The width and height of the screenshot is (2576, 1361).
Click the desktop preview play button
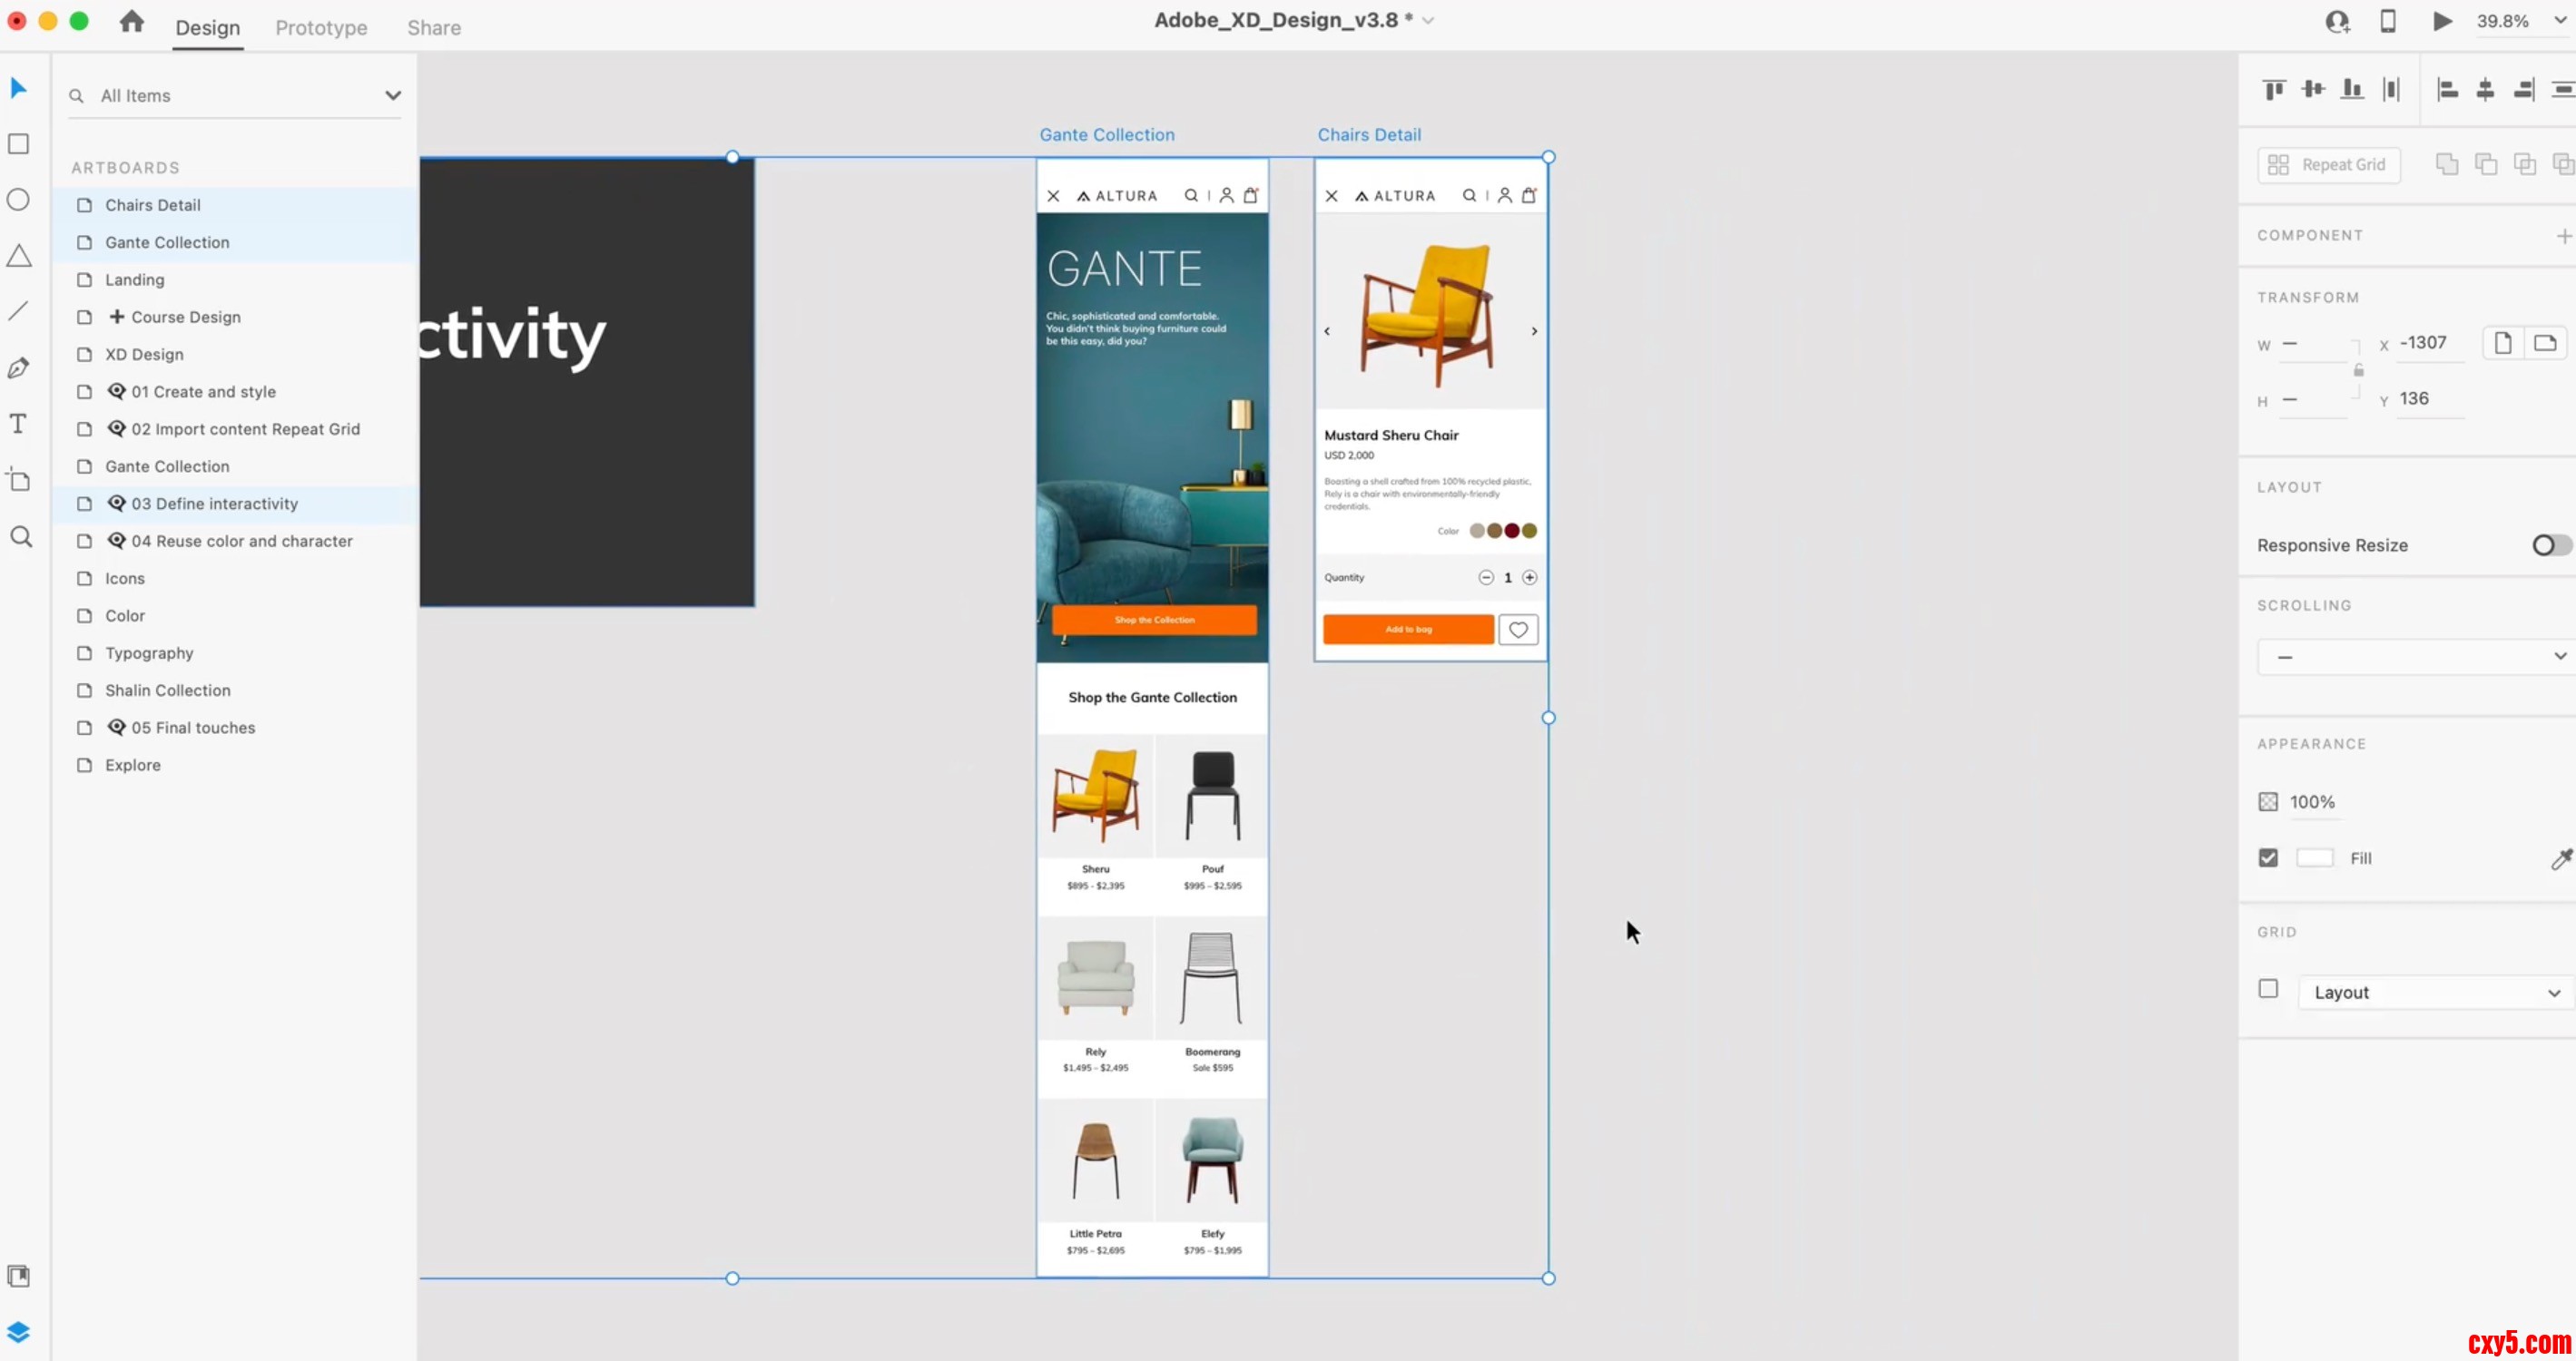[x=2442, y=21]
